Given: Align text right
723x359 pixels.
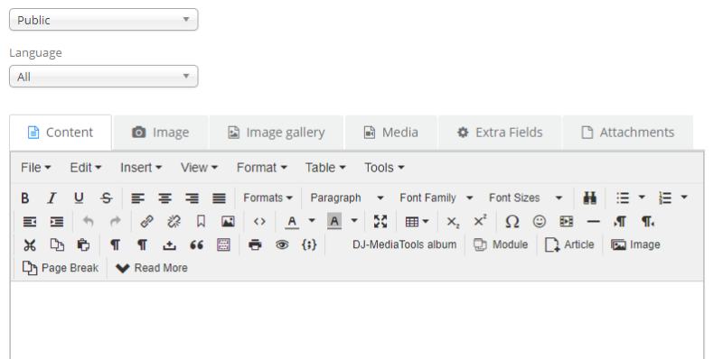Looking at the screenshot, I should tap(192, 198).
